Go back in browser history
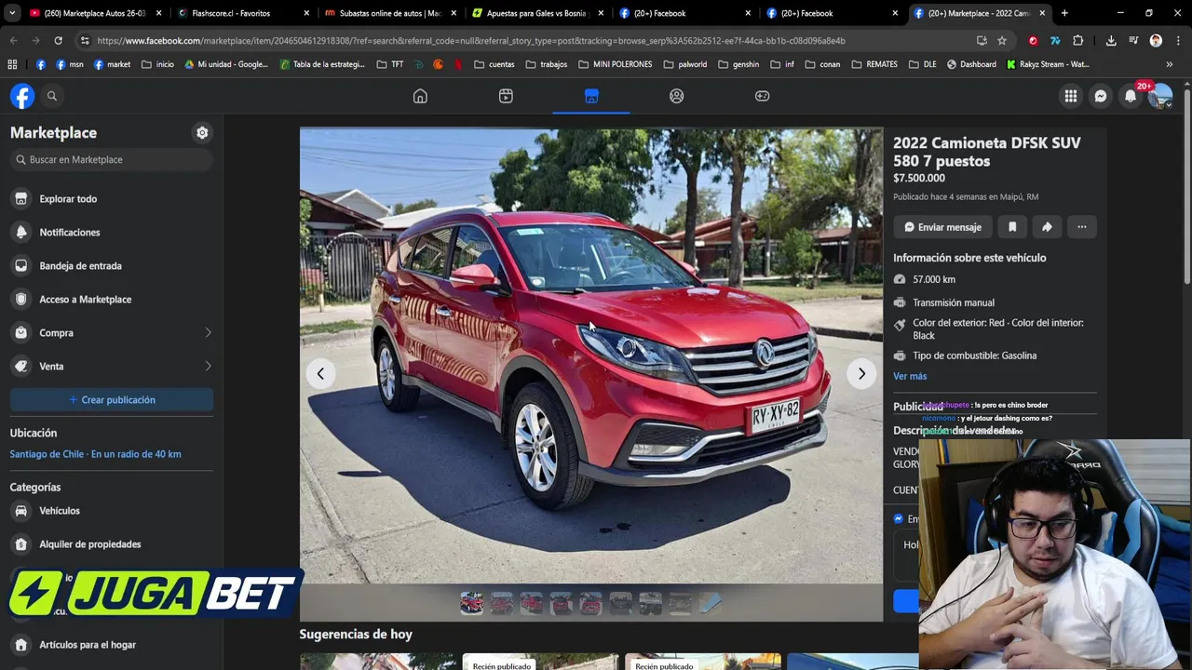Image resolution: width=1192 pixels, height=670 pixels. pyautogui.click(x=13, y=41)
